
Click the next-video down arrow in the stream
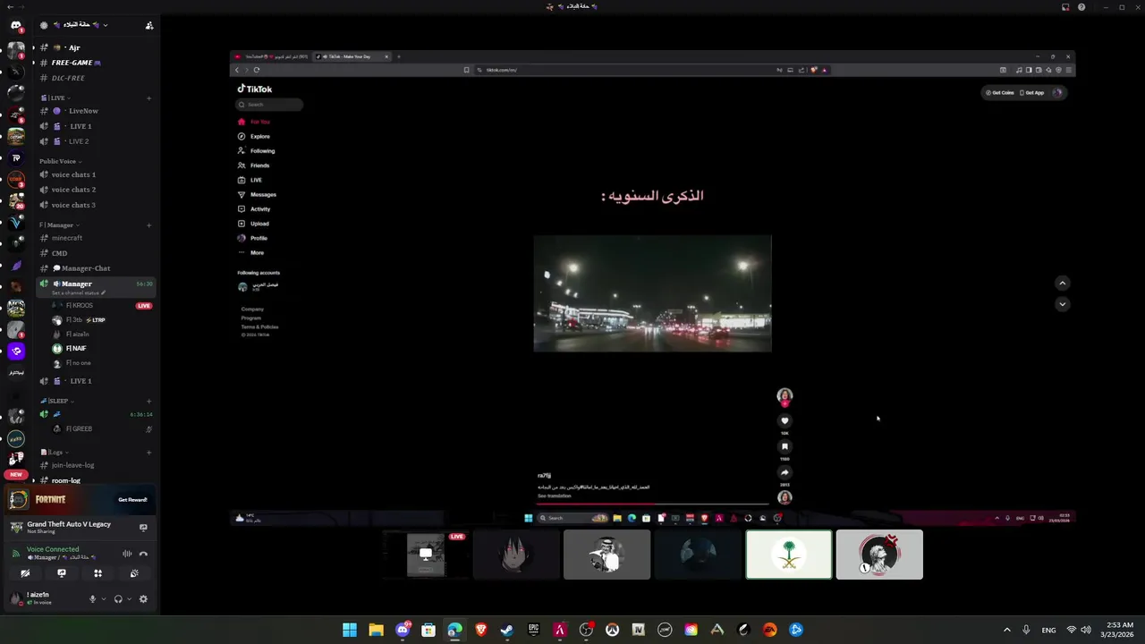[x=1062, y=304]
